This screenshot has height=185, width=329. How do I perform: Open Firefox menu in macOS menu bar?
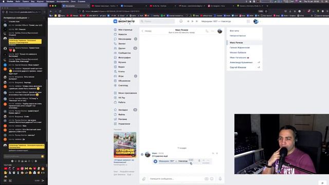(x=10, y=1)
